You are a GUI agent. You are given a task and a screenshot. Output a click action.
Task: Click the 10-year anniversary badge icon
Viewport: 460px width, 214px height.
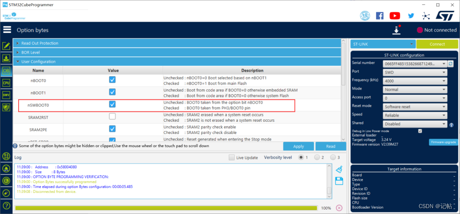tap(365, 16)
